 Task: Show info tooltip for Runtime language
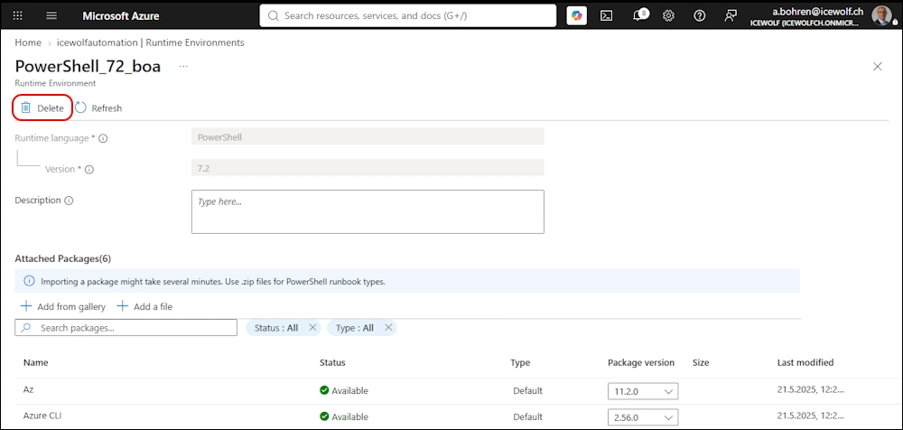(x=104, y=138)
